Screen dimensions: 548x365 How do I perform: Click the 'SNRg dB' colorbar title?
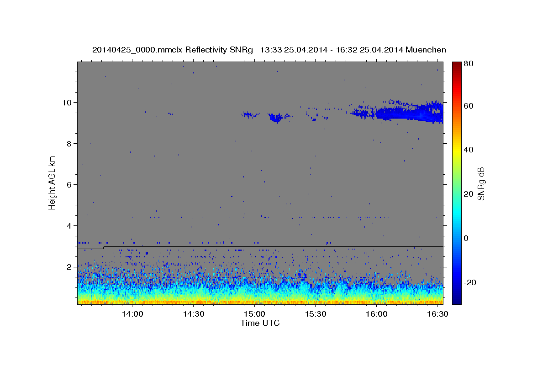coord(481,183)
